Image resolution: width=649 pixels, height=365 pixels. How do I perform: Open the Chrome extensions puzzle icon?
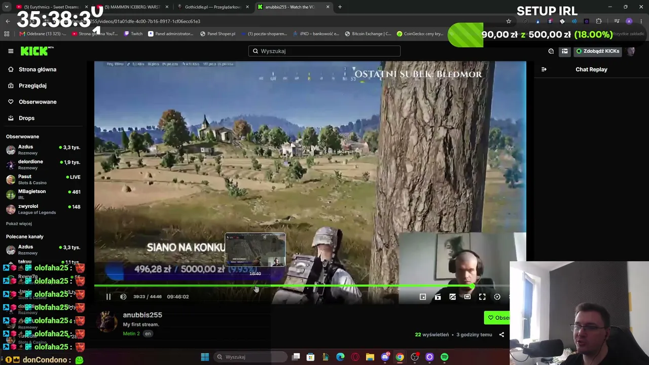pos(599,21)
